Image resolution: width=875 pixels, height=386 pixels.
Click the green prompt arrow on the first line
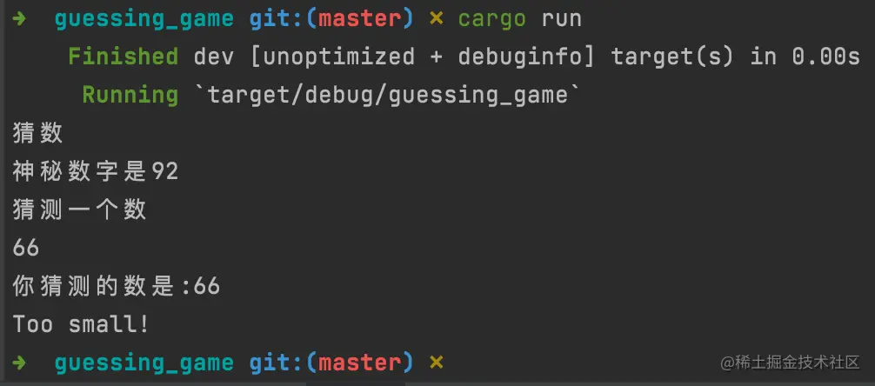(18, 19)
